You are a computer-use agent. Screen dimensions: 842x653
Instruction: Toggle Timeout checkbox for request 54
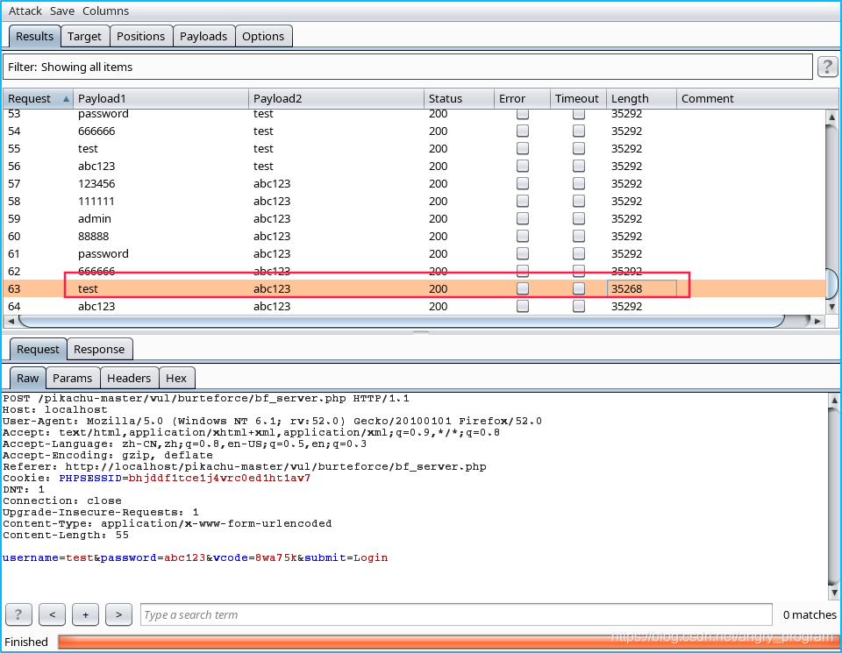click(578, 131)
